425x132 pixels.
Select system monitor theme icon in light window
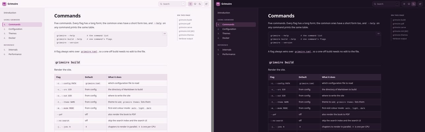(195, 4)
